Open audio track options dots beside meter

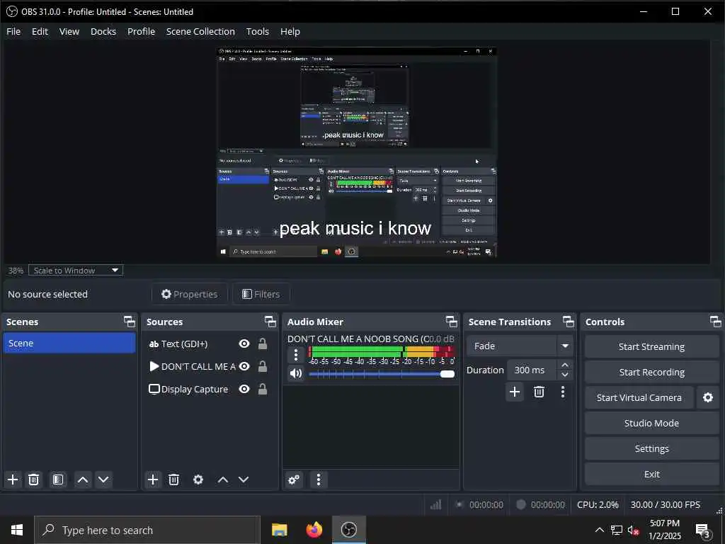click(x=296, y=355)
